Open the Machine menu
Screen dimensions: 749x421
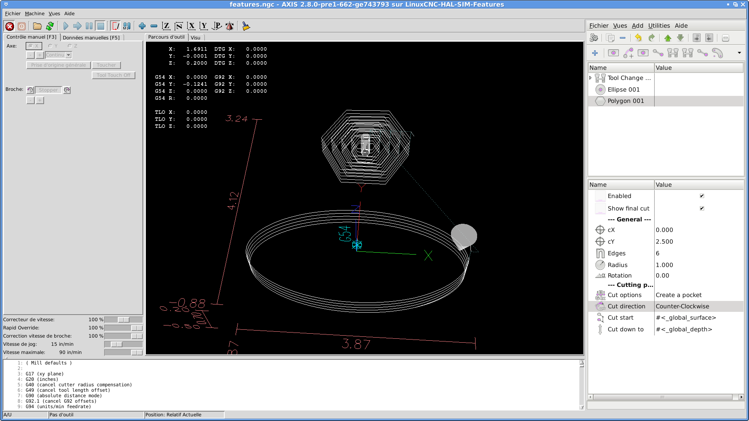coord(34,14)
